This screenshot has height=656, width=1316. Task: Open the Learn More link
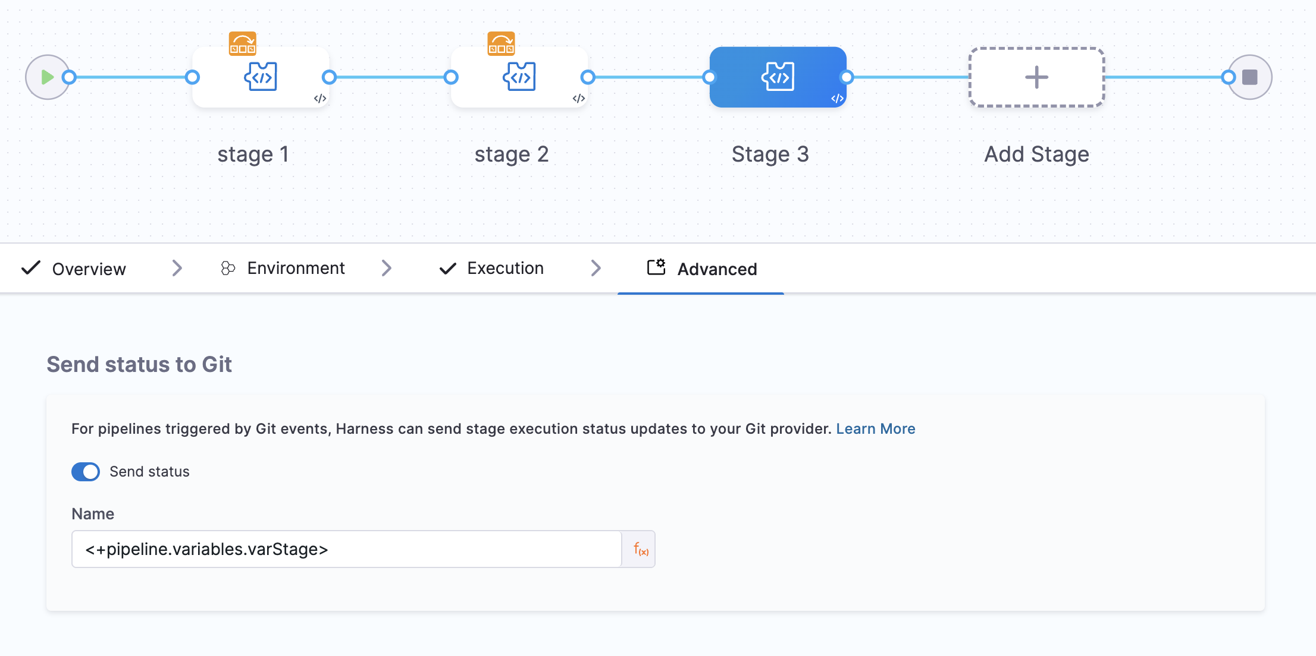coord(875,428)
